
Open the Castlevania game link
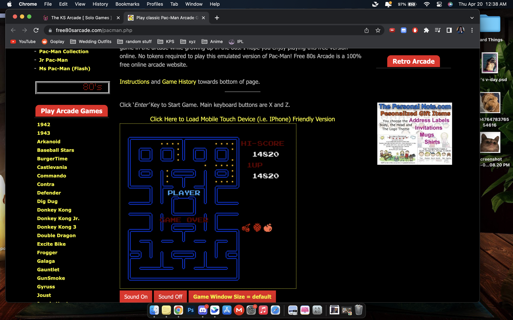tap(52, 167)
